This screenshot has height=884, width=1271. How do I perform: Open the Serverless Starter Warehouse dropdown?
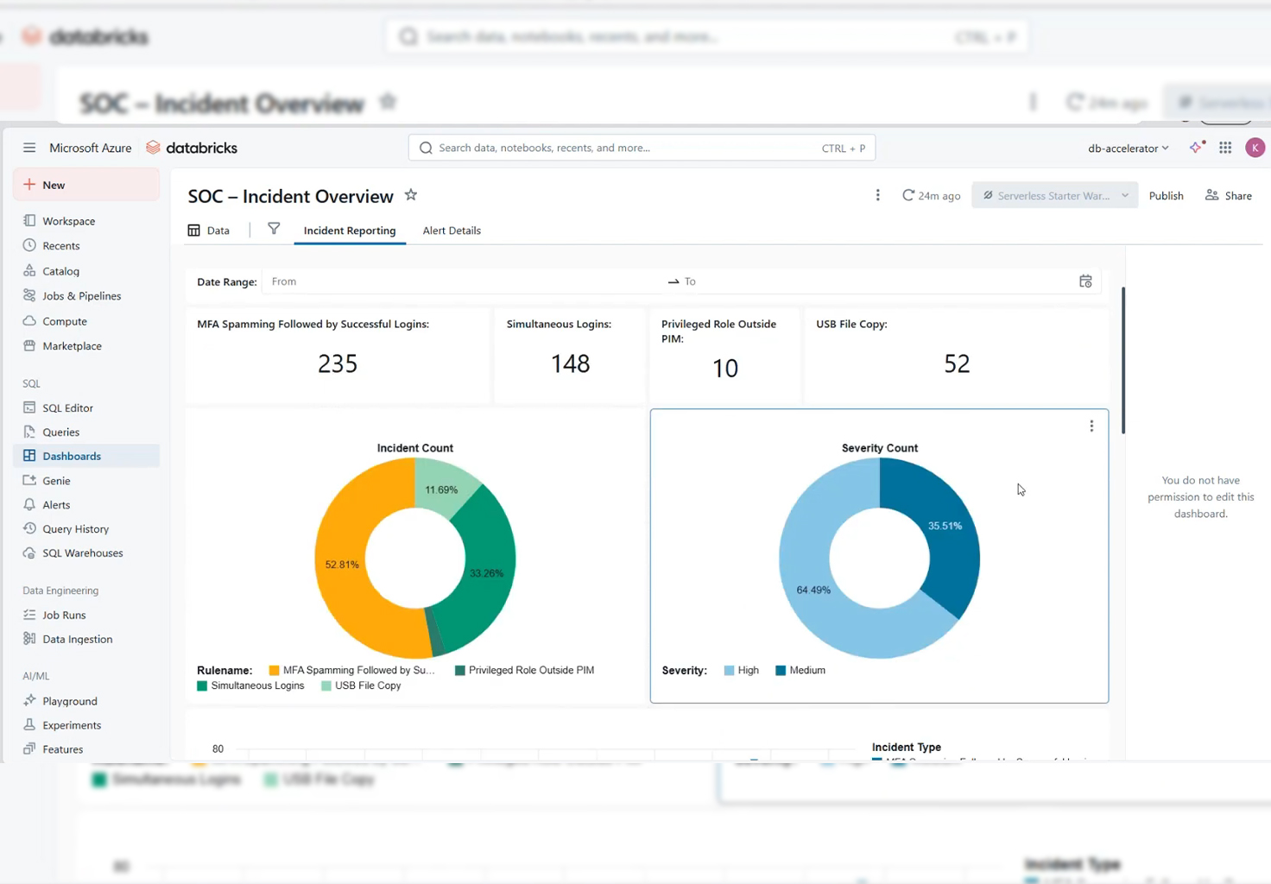[x=1054, y=195]
